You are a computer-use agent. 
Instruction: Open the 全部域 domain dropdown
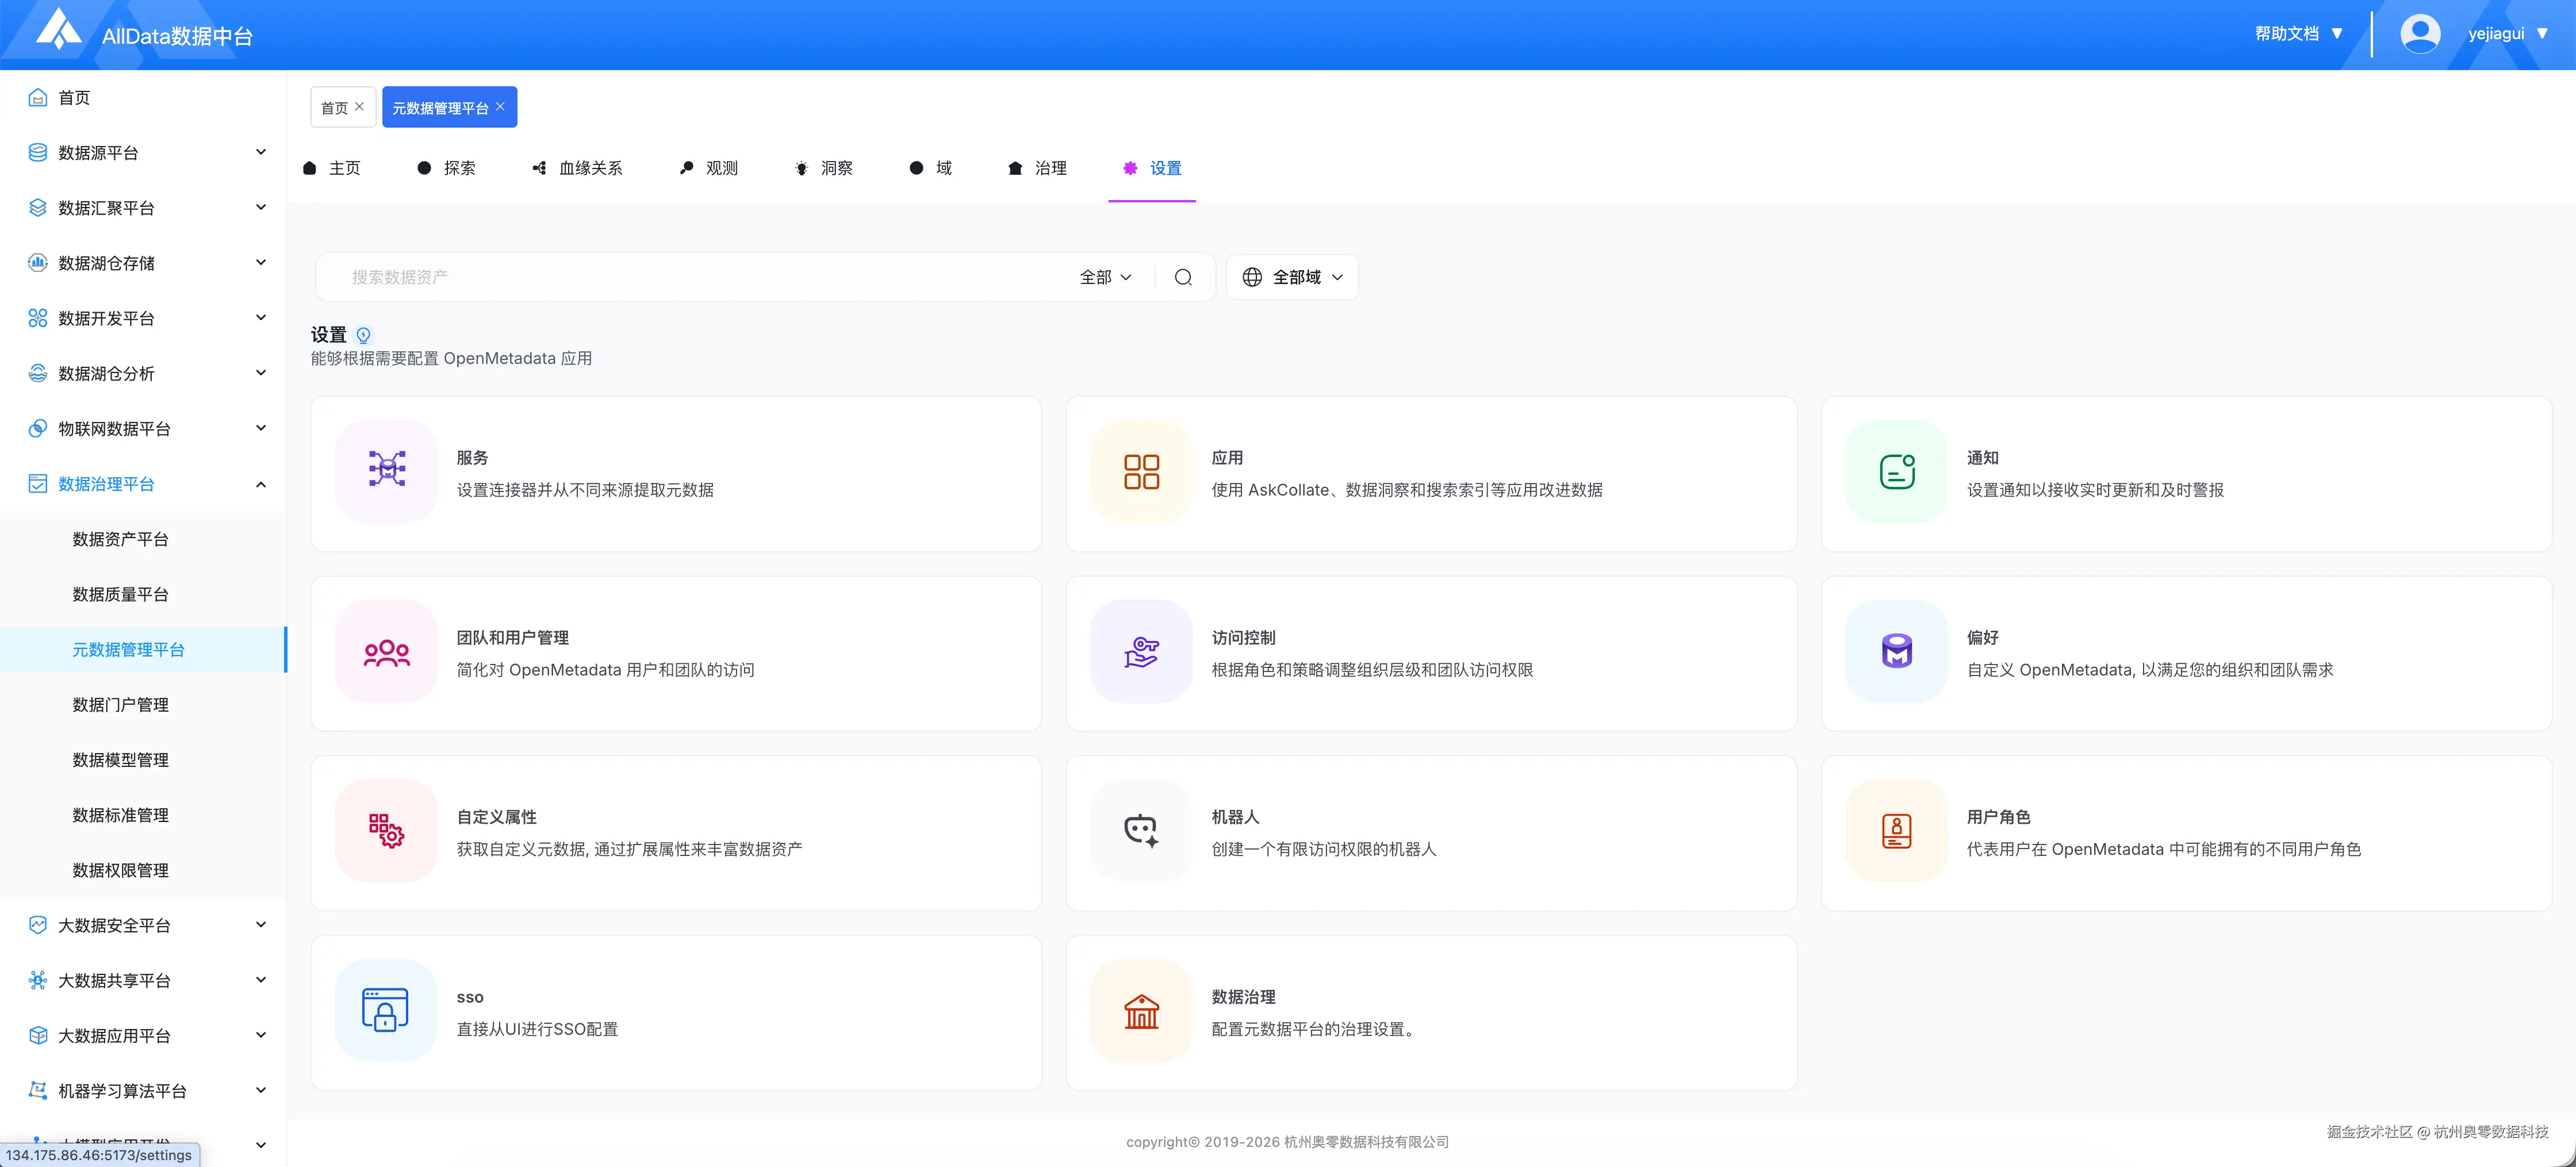tap(1292, 277)
